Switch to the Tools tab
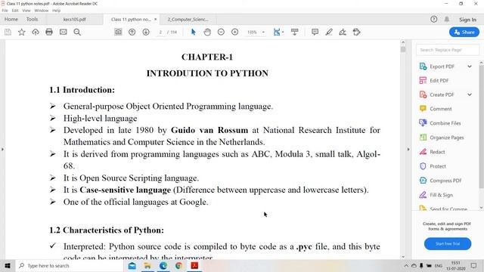The image size is (484, 272). point(32,19)
